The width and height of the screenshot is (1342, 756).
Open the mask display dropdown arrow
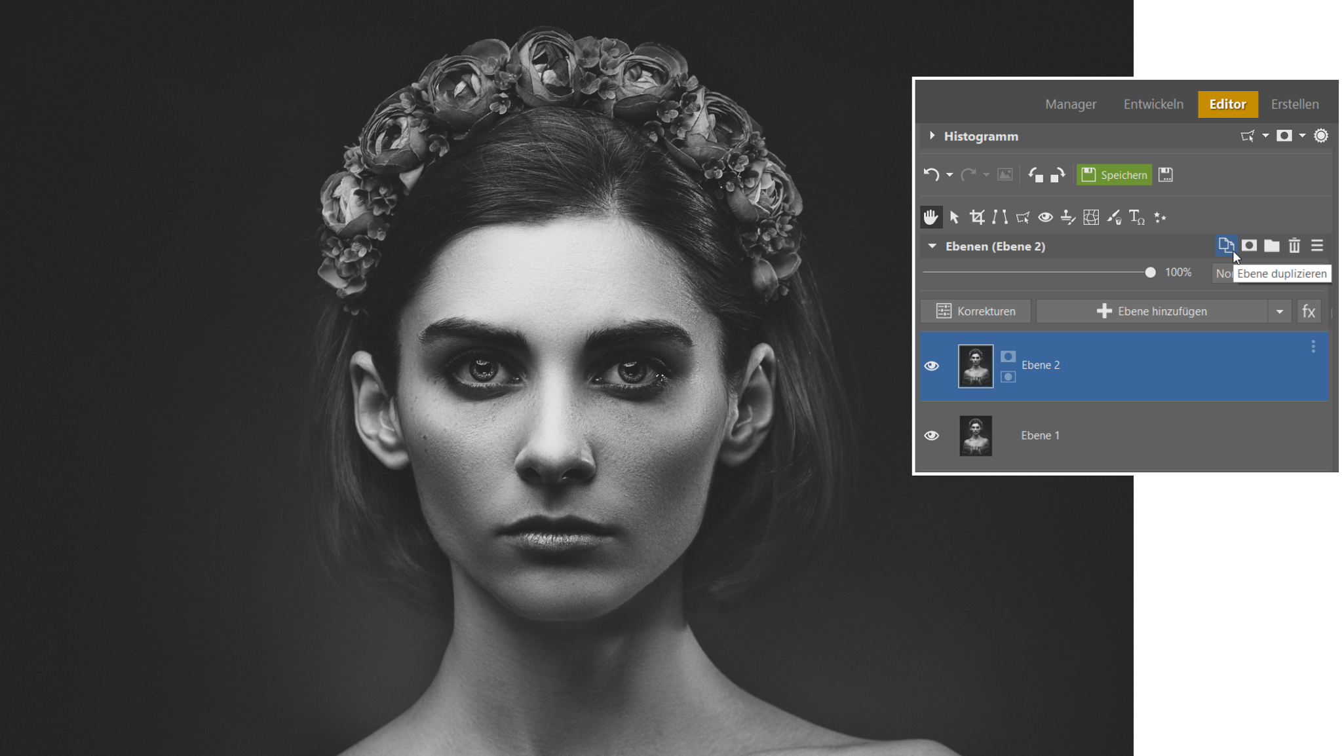[1302, 136]
